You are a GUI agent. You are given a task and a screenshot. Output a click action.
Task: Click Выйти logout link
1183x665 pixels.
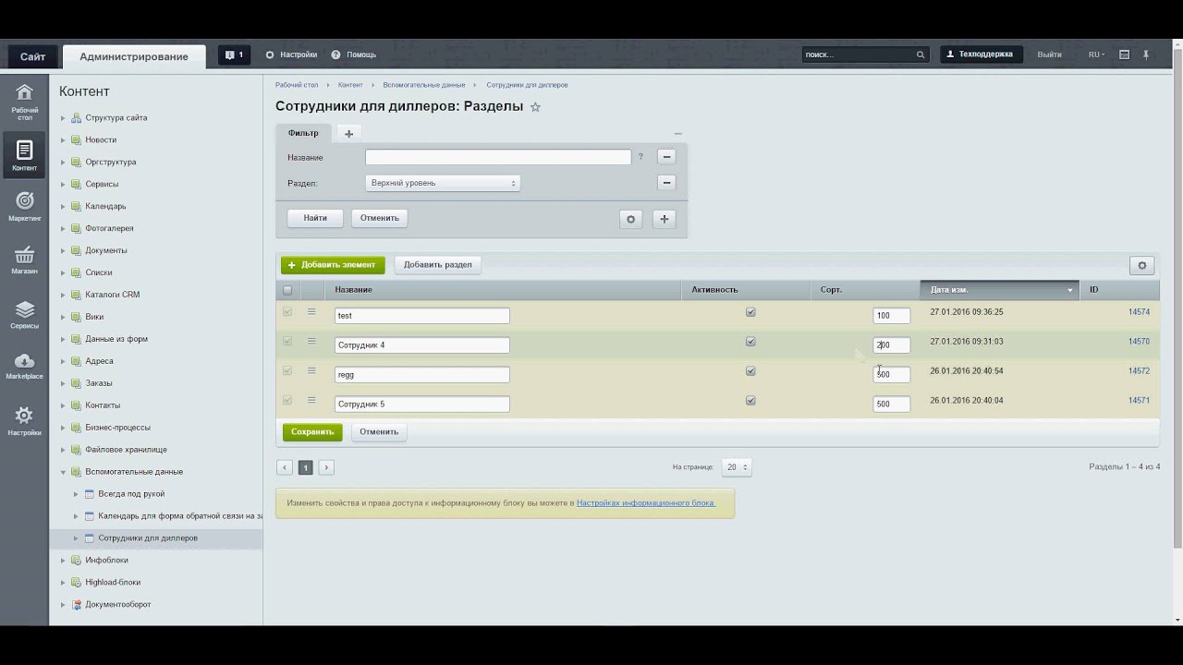(x=1049, y=54)
